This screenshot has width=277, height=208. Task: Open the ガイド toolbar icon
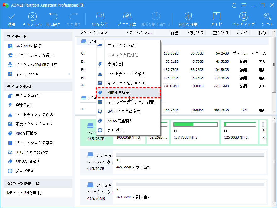click(x=217, y=19)
